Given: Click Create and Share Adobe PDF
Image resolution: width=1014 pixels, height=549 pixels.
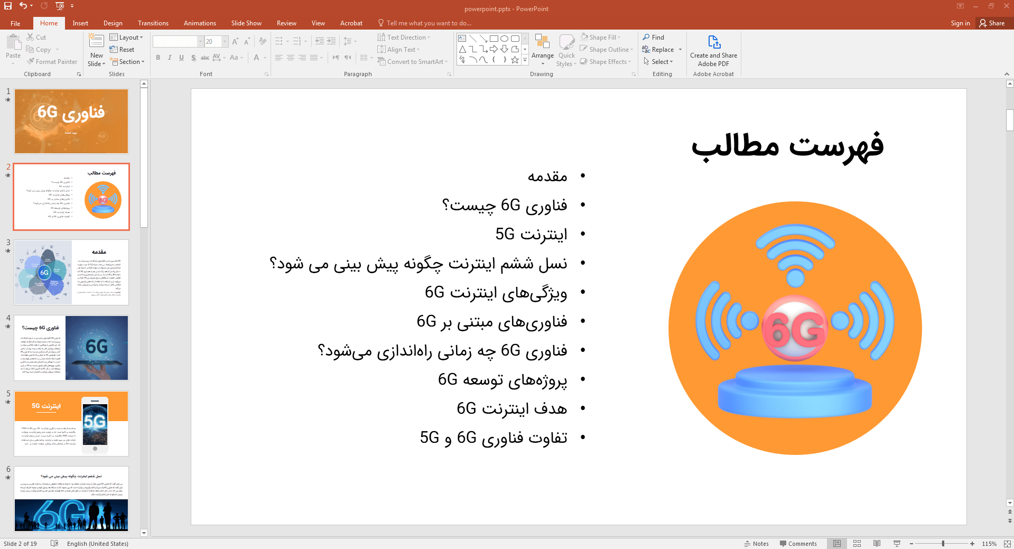Looking at the screenshot, I should [713, 51].
